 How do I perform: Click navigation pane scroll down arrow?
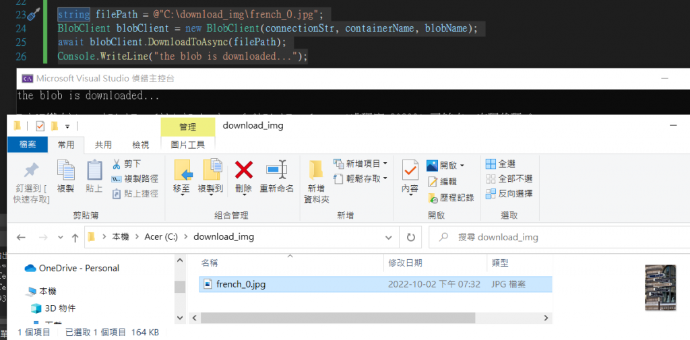pos(180,318)
